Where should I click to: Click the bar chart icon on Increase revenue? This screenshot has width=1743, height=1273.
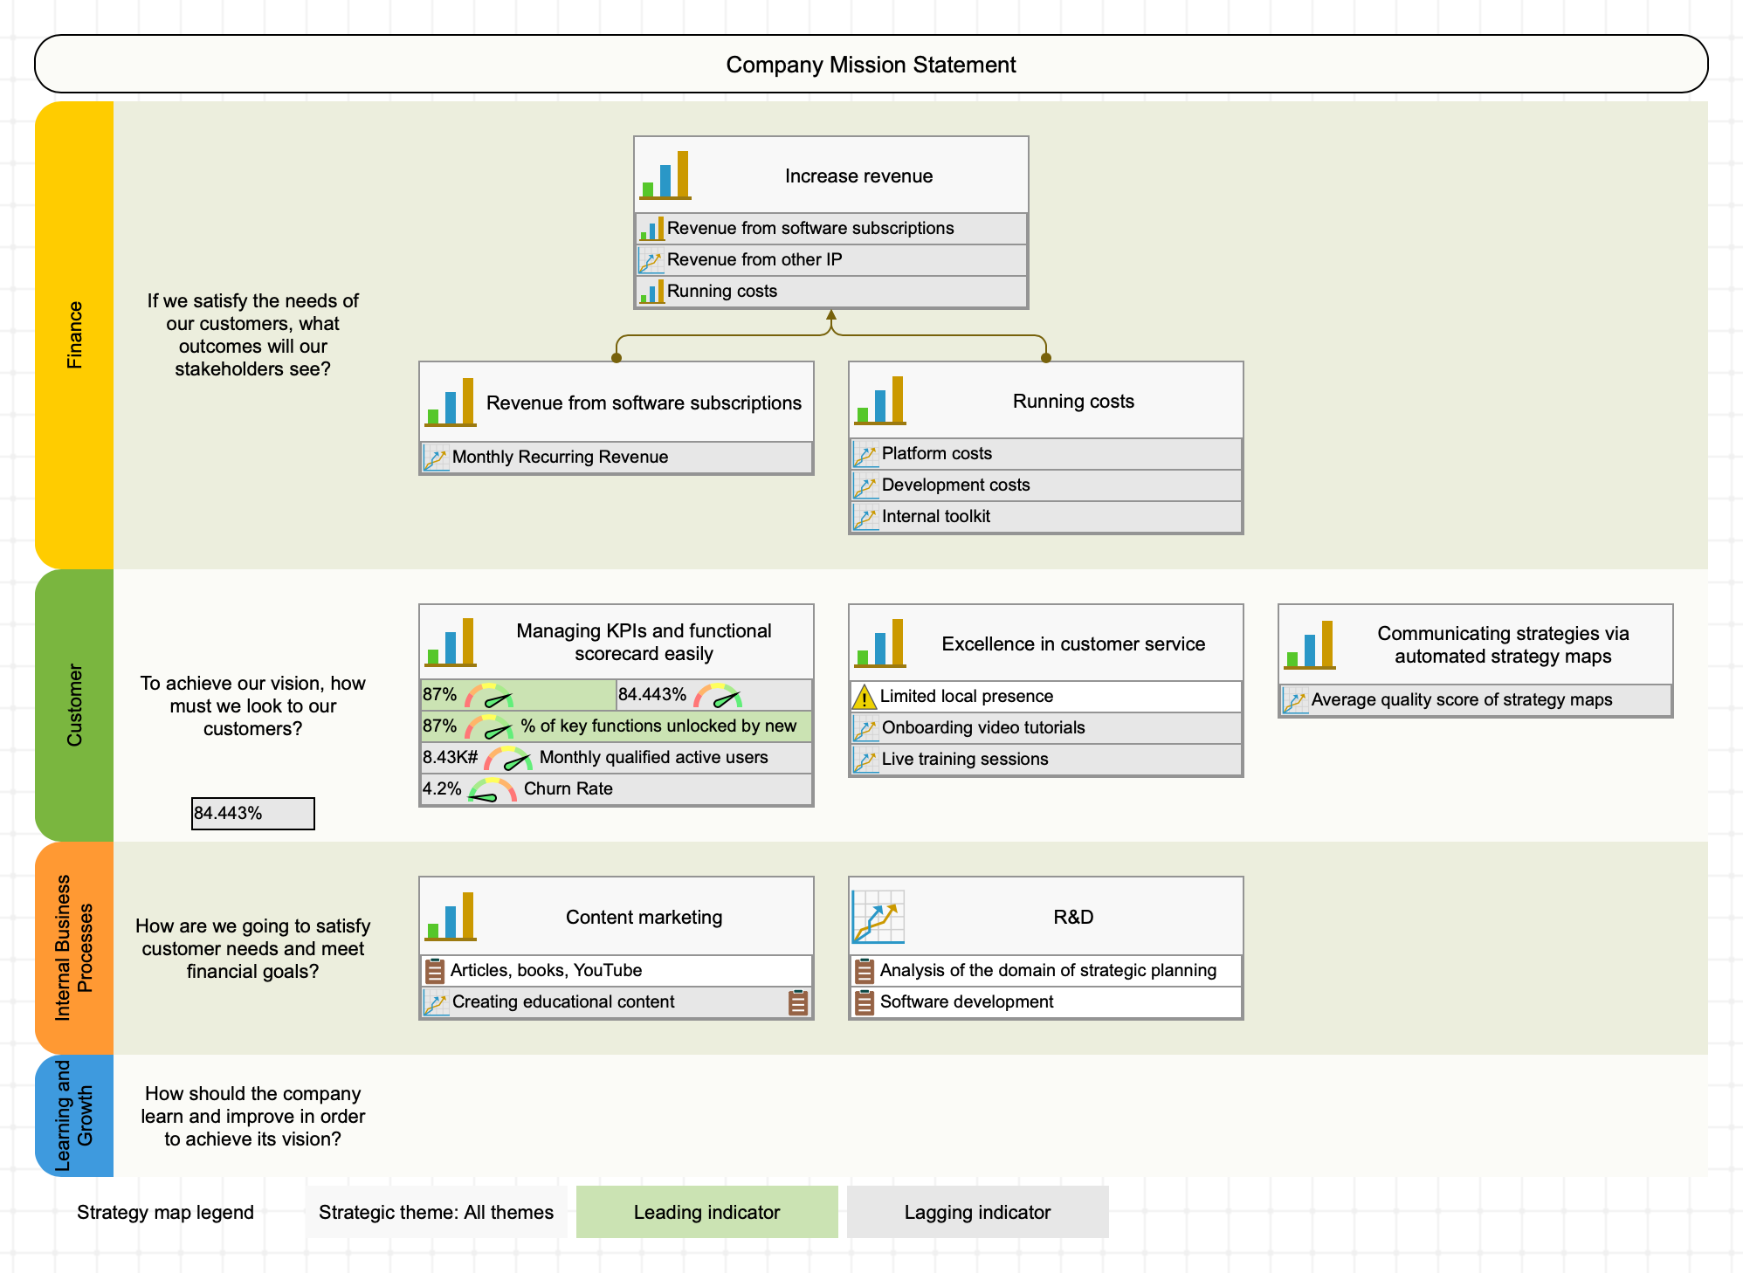[665, 175]
